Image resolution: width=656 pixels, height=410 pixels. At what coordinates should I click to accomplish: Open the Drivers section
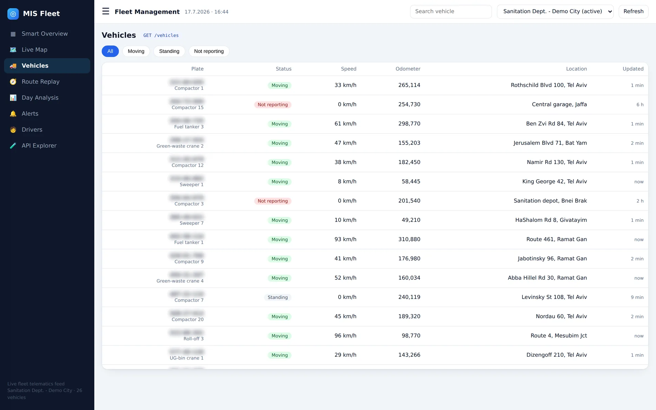pyautogui.click(x=47, y=130)
